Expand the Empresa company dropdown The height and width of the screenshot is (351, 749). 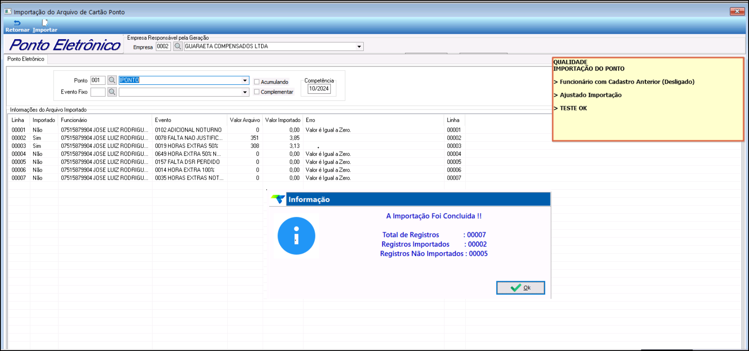(x=359, y=46)
